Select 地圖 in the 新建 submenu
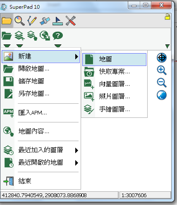 click(114, 59)
